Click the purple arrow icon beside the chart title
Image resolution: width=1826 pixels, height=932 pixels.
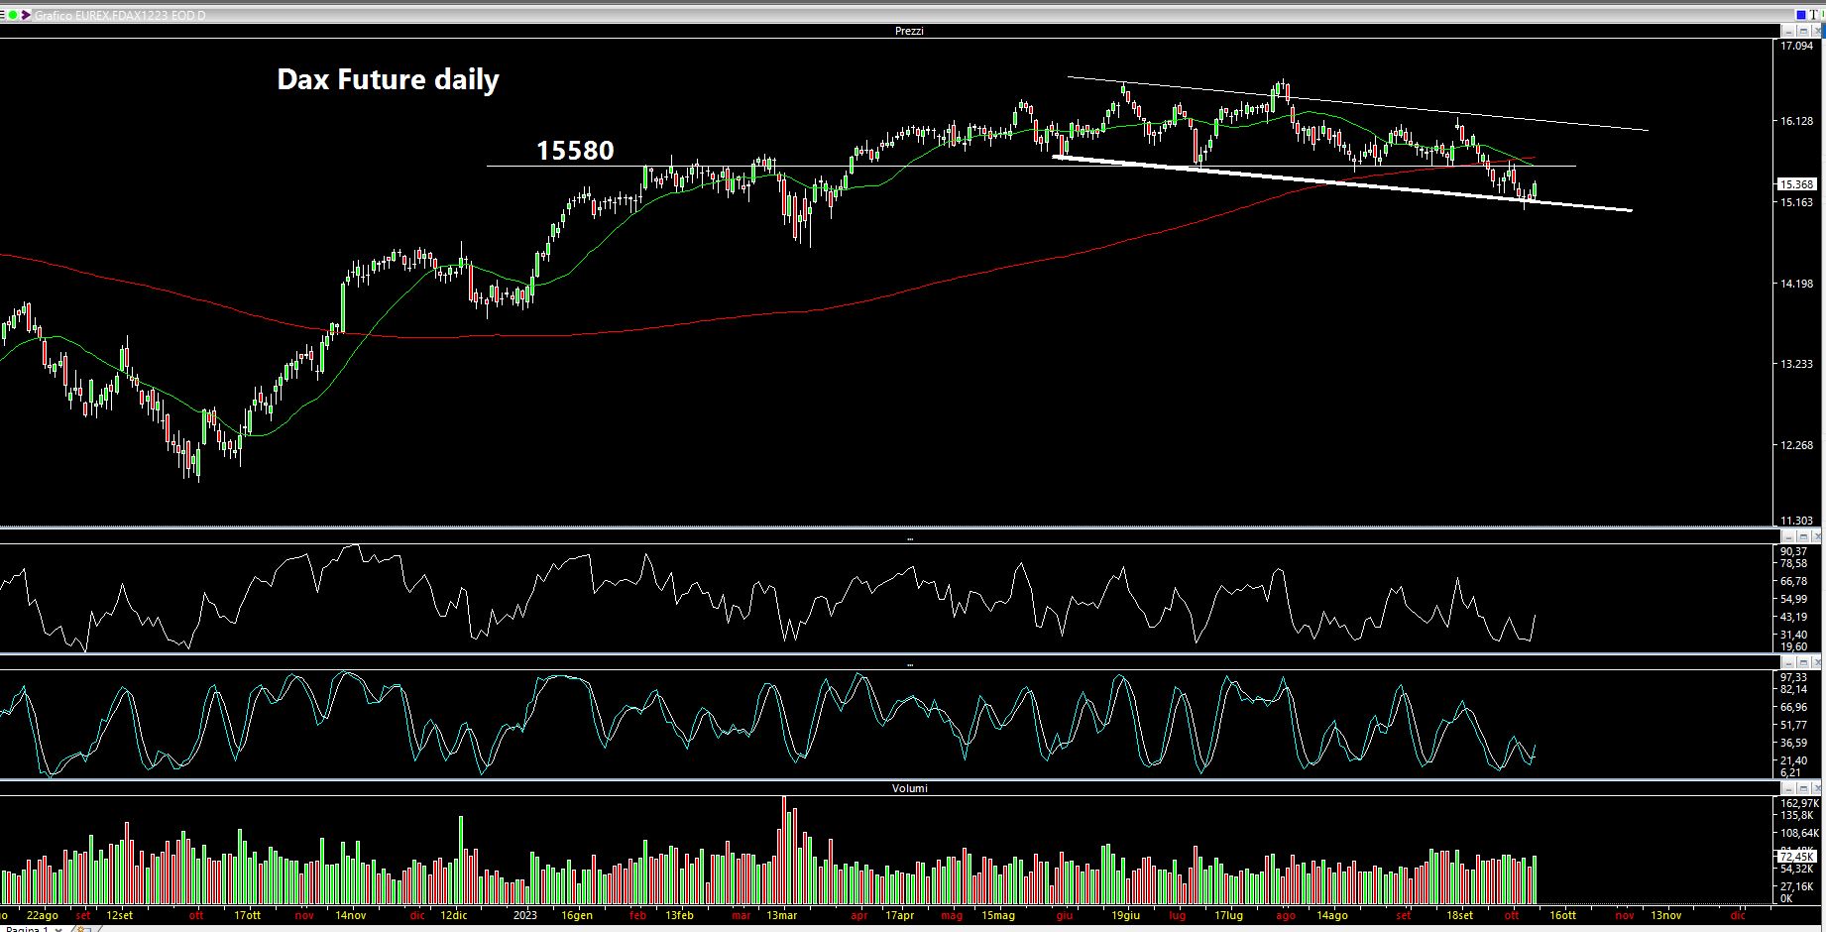(x=26, y=16)
